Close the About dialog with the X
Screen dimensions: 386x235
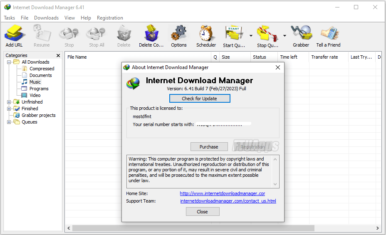[x=278, y=67]
